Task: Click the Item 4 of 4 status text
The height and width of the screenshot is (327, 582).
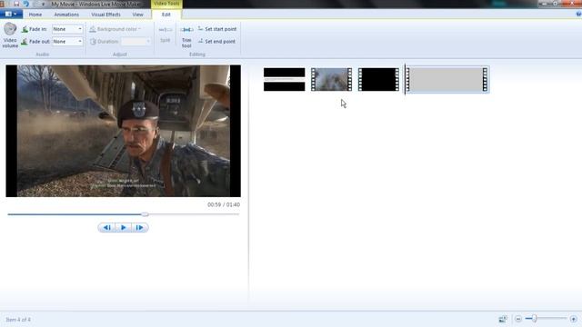Action: pos(18,320)
